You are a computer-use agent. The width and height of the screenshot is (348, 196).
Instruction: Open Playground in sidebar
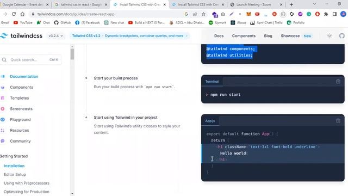[x=20, y=120]
